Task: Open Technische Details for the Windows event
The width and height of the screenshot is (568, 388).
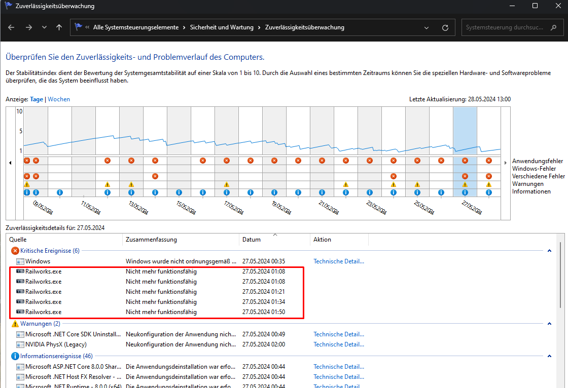Action: coord(339,261)
